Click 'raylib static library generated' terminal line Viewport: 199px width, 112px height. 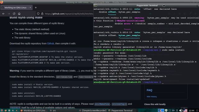pos(138,47)
